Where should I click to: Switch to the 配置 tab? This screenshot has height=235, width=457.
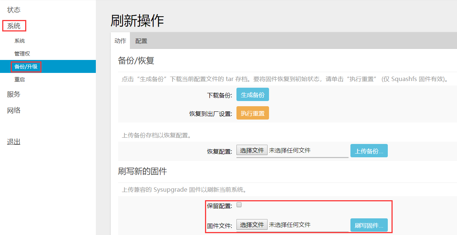[141, 41]
